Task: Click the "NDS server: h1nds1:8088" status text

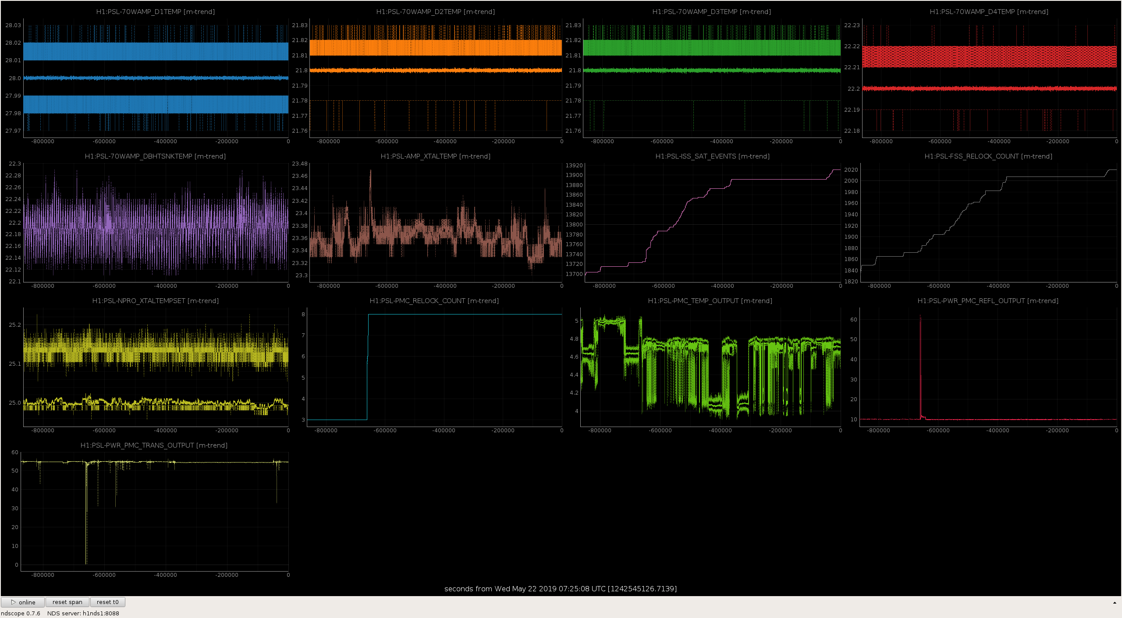Action: [83, 613]
